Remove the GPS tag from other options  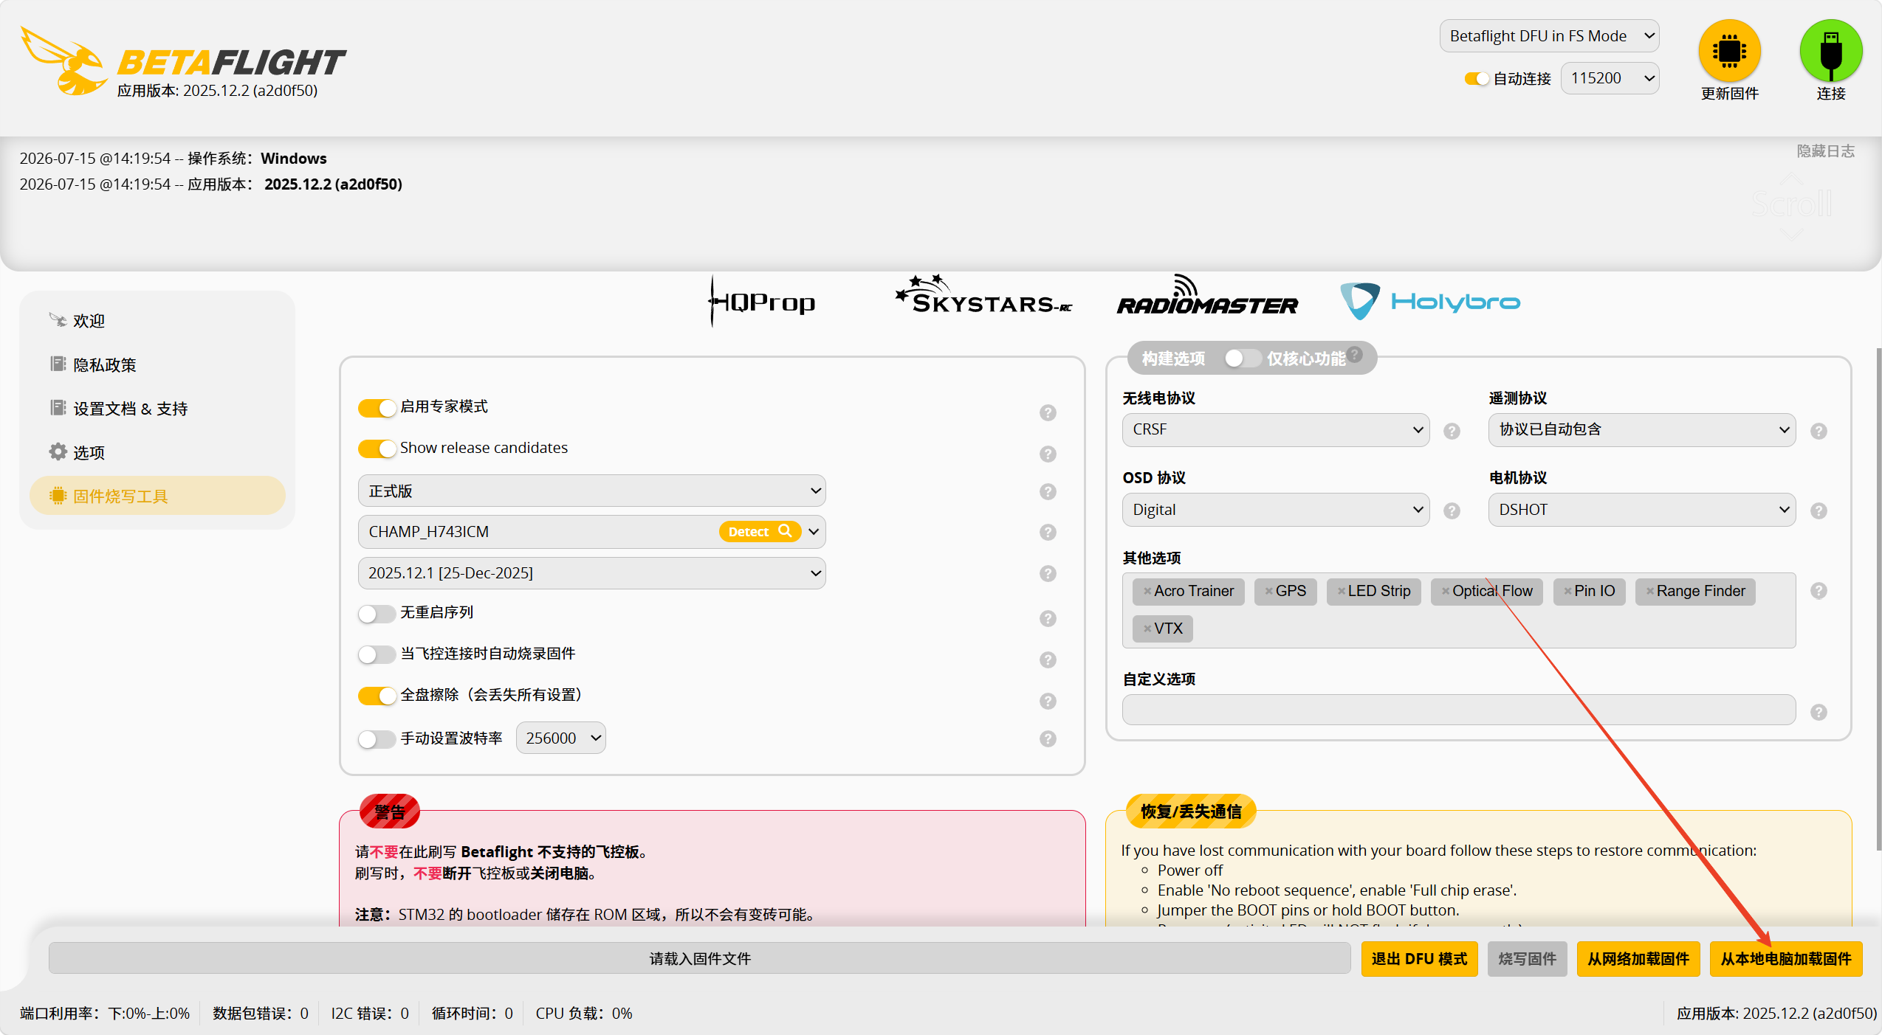pyautogui.click(x=1268, y=591)
